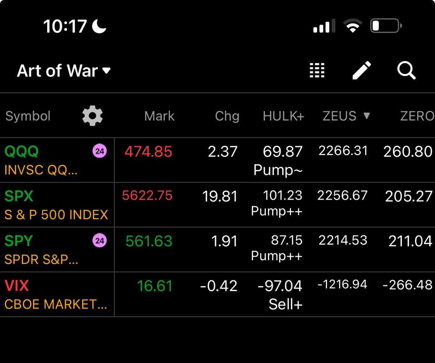The width and height of the screenshot is (435, 363).
Task: Select the S & P 500 INDEX description
Action: click(56, 215)
